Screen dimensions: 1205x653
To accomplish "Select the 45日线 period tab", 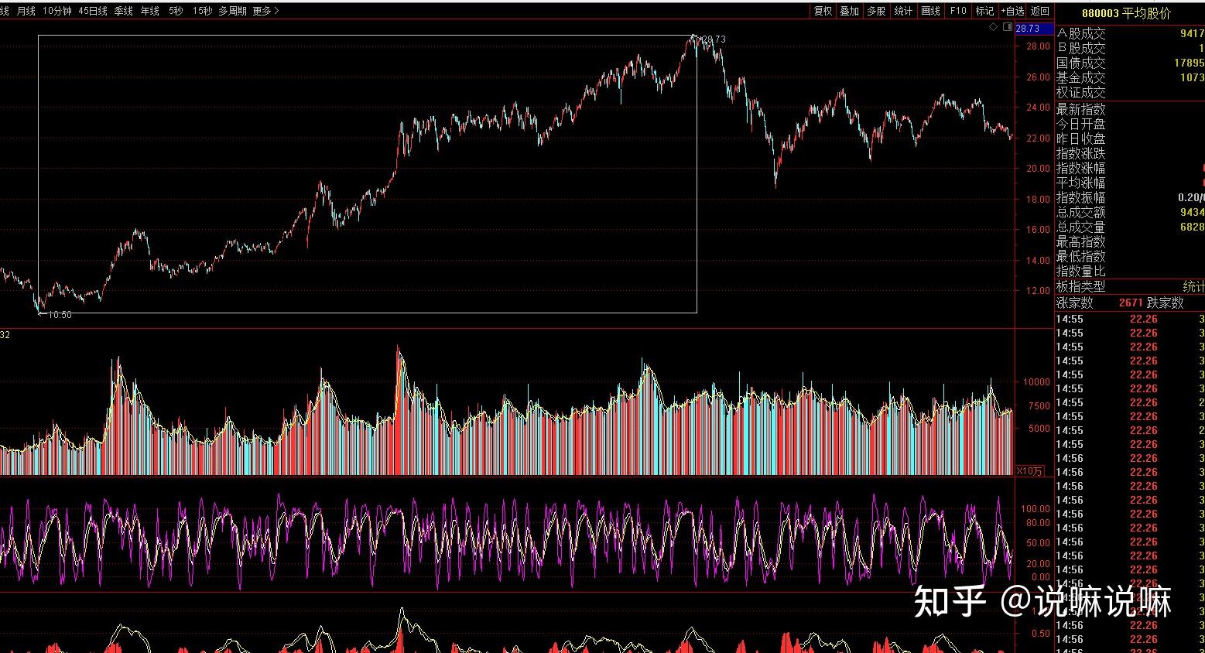I will [93, 11].
